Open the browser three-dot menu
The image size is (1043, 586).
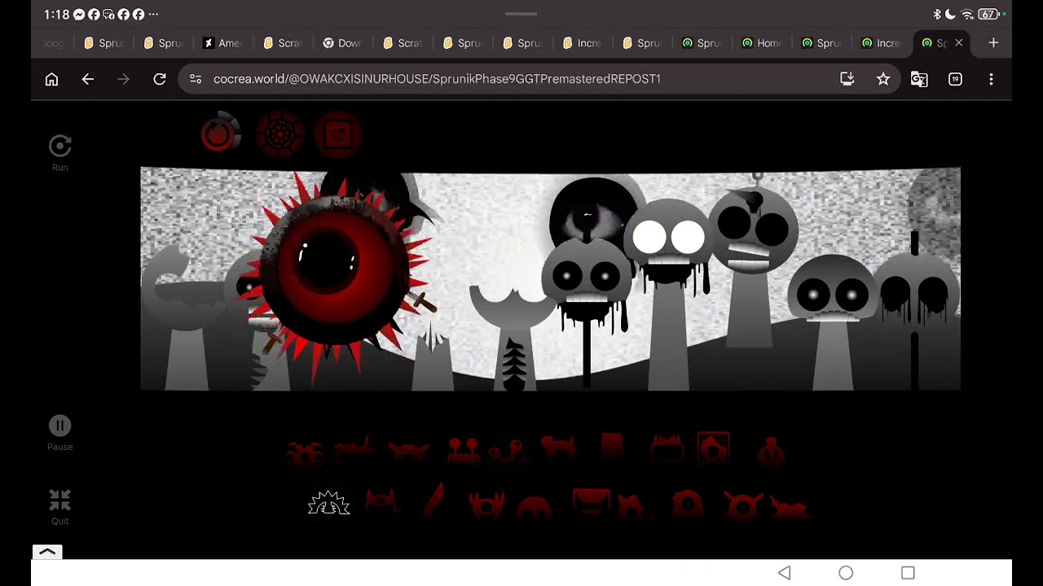pos(991,79)
